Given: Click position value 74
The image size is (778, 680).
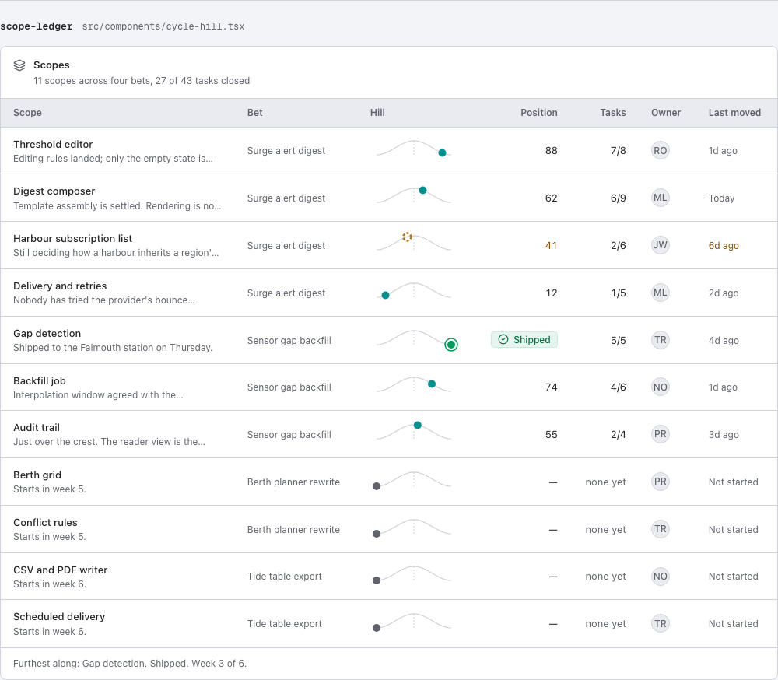Looking at the screenshot, I should (552, 387).
